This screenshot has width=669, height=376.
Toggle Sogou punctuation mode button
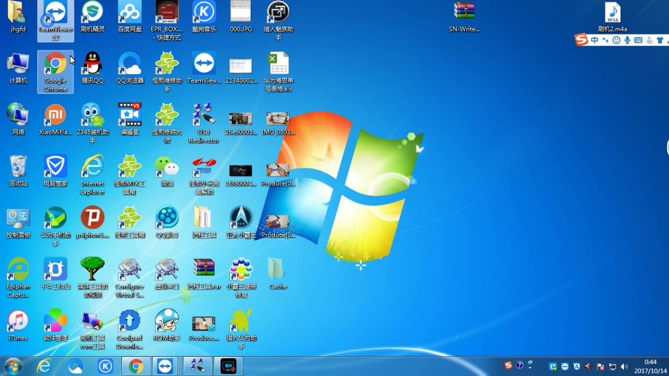605,40
